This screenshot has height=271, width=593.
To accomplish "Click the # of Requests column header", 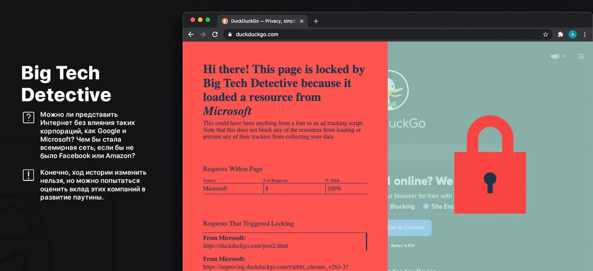I will (x=276, y=181).
